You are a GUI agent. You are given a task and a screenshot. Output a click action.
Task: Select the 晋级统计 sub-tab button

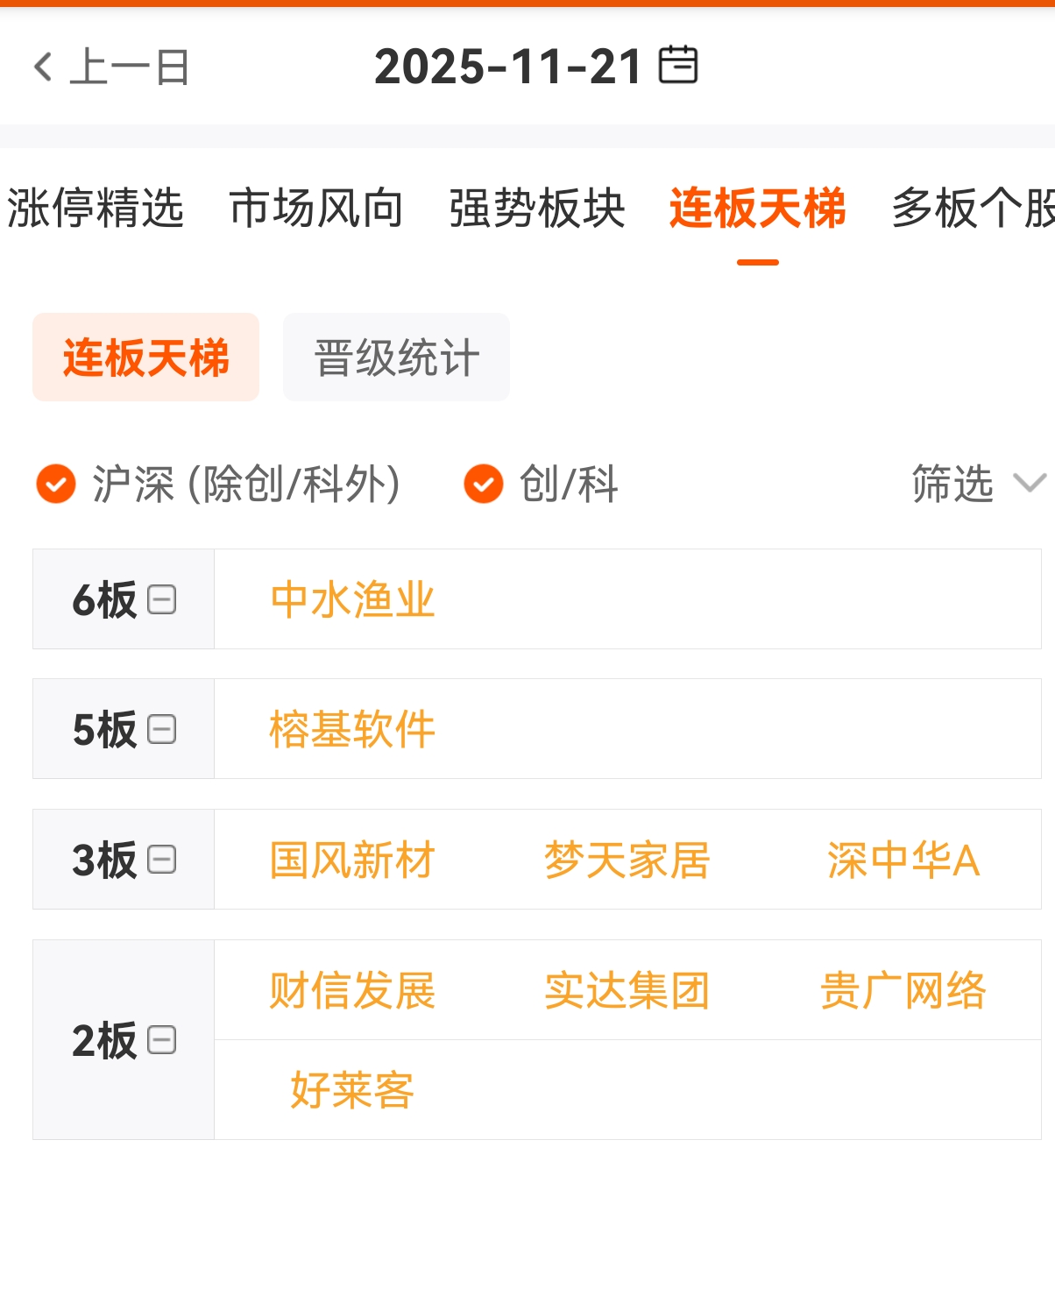coord(396,358)
